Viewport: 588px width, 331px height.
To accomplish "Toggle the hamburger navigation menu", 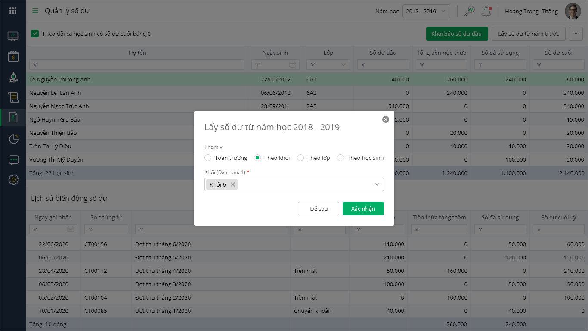I will [35, 11].
